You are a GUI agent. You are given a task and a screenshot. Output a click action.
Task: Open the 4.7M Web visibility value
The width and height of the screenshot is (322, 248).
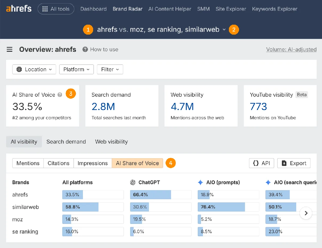(x=182, y=106)
